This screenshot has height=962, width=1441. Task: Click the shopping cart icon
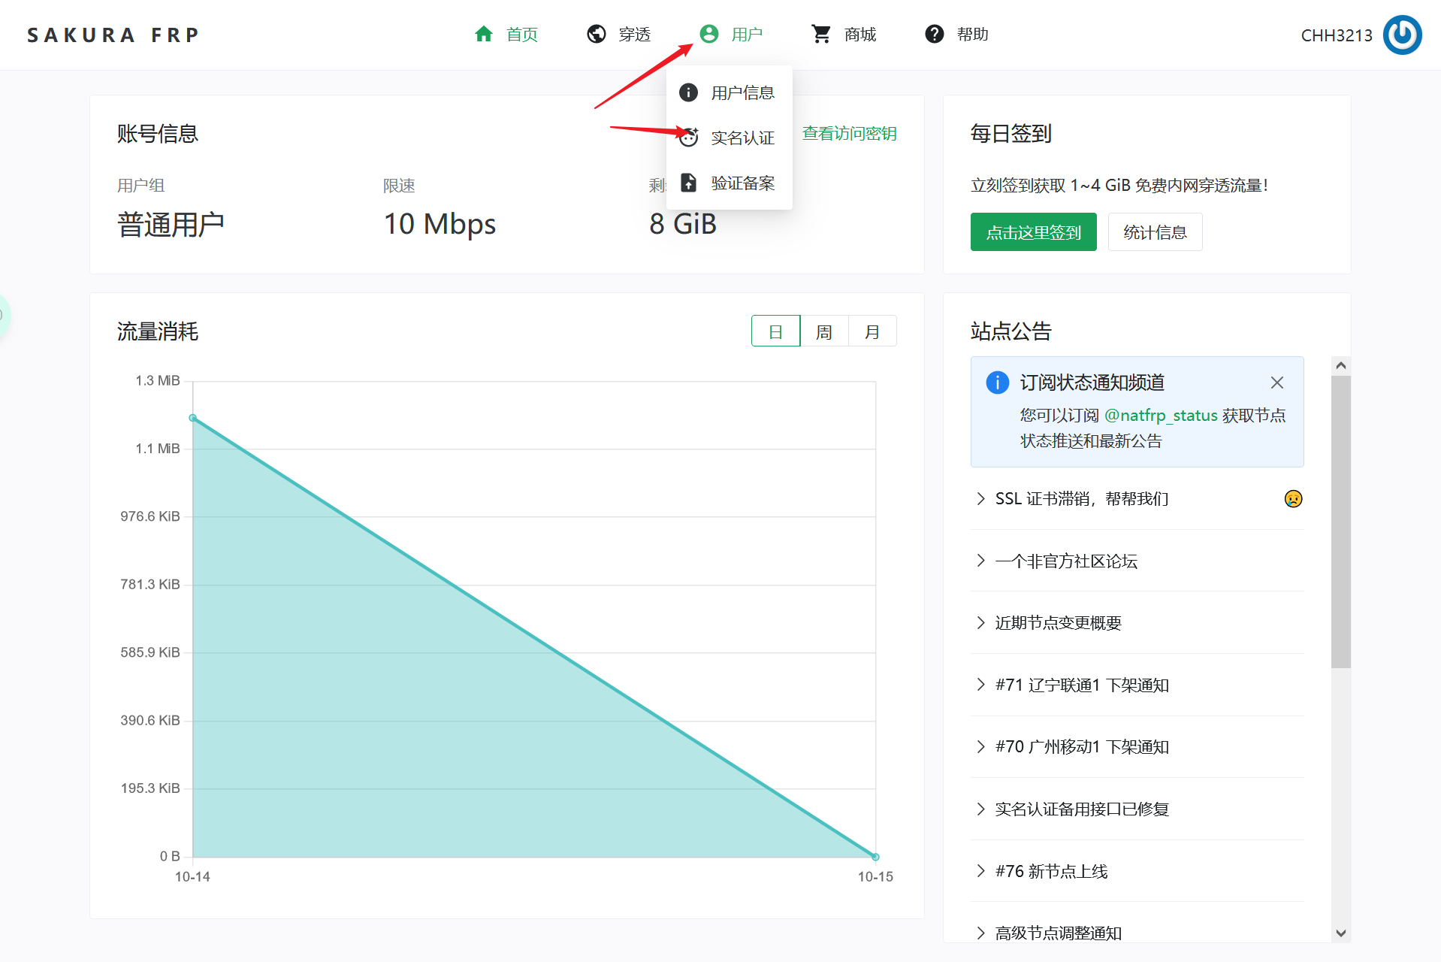coord(821,34)
